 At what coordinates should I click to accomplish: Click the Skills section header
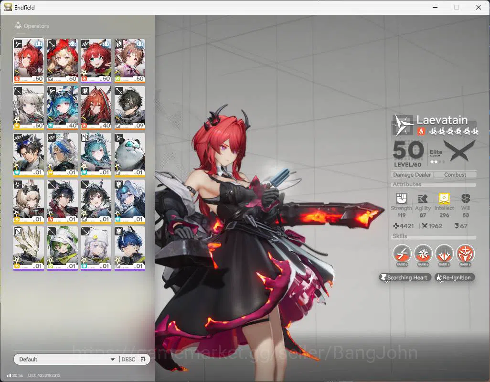pos(400,236)
